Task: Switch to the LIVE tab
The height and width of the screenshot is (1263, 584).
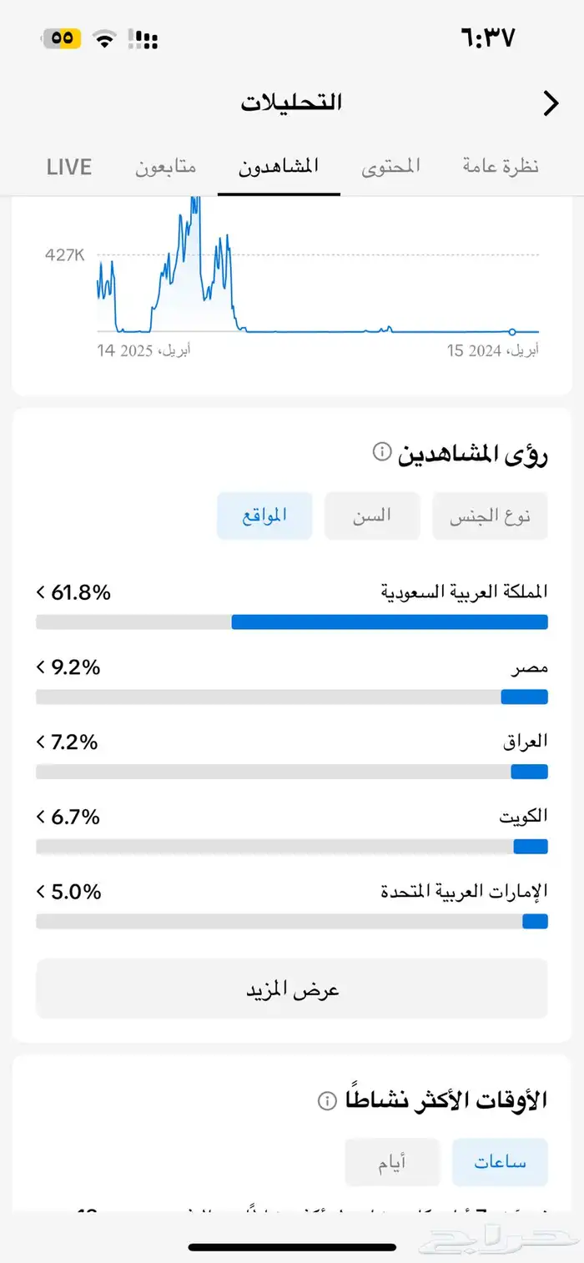Action: pos(69,166)
